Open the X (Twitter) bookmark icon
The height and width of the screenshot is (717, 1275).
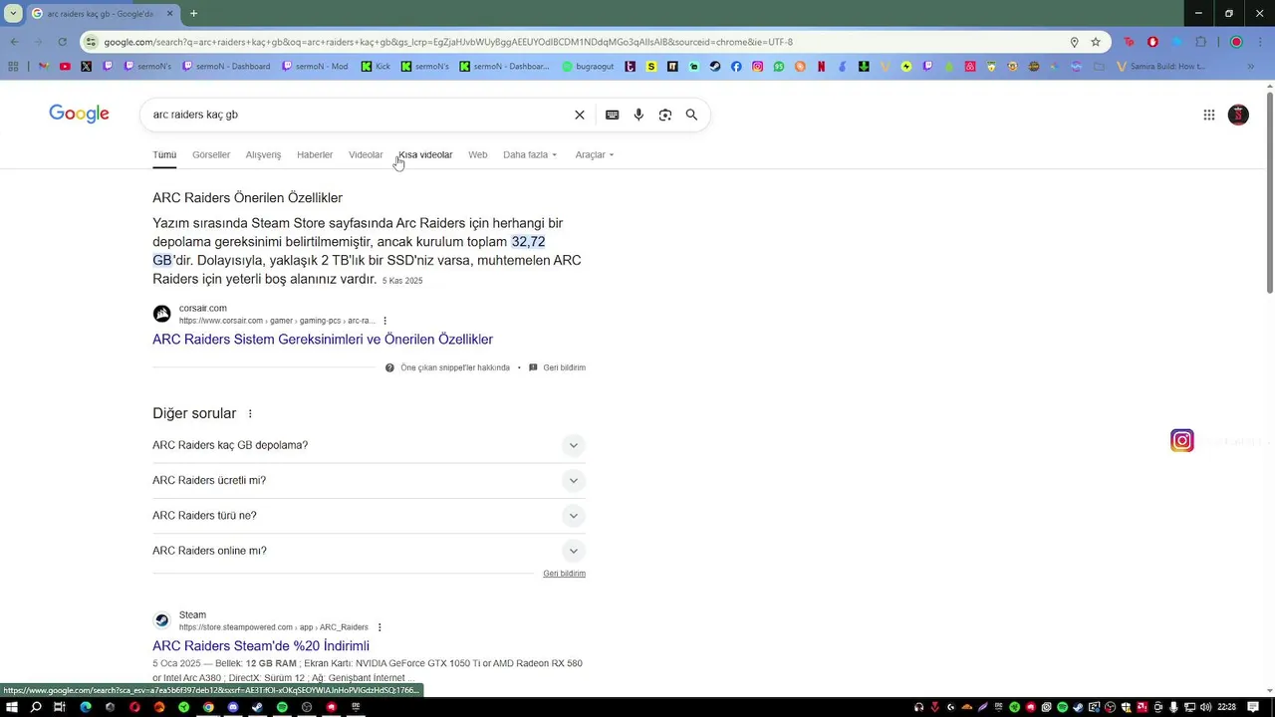click(x=86, y=67)
